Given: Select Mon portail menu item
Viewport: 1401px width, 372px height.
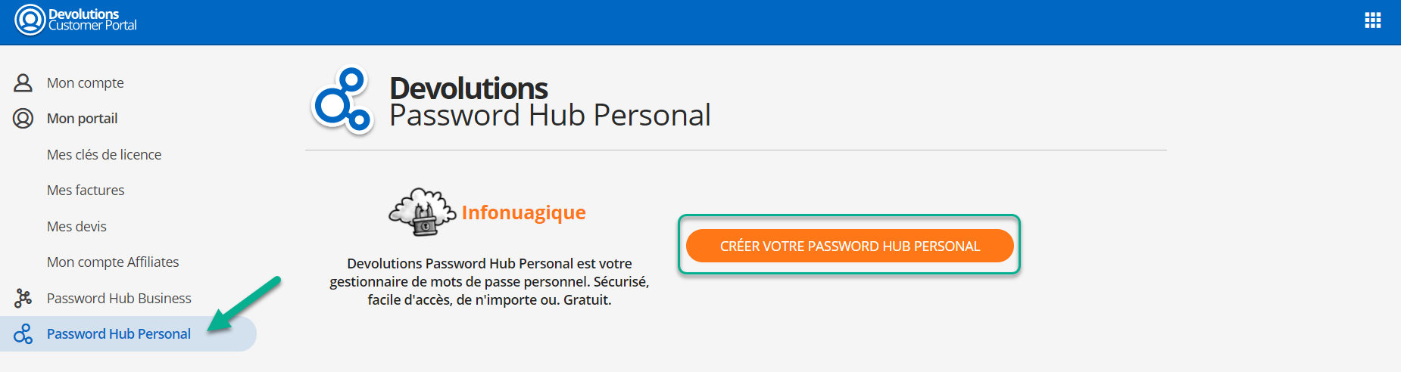Looking at the screenshot, I should [x=82, y=119].
